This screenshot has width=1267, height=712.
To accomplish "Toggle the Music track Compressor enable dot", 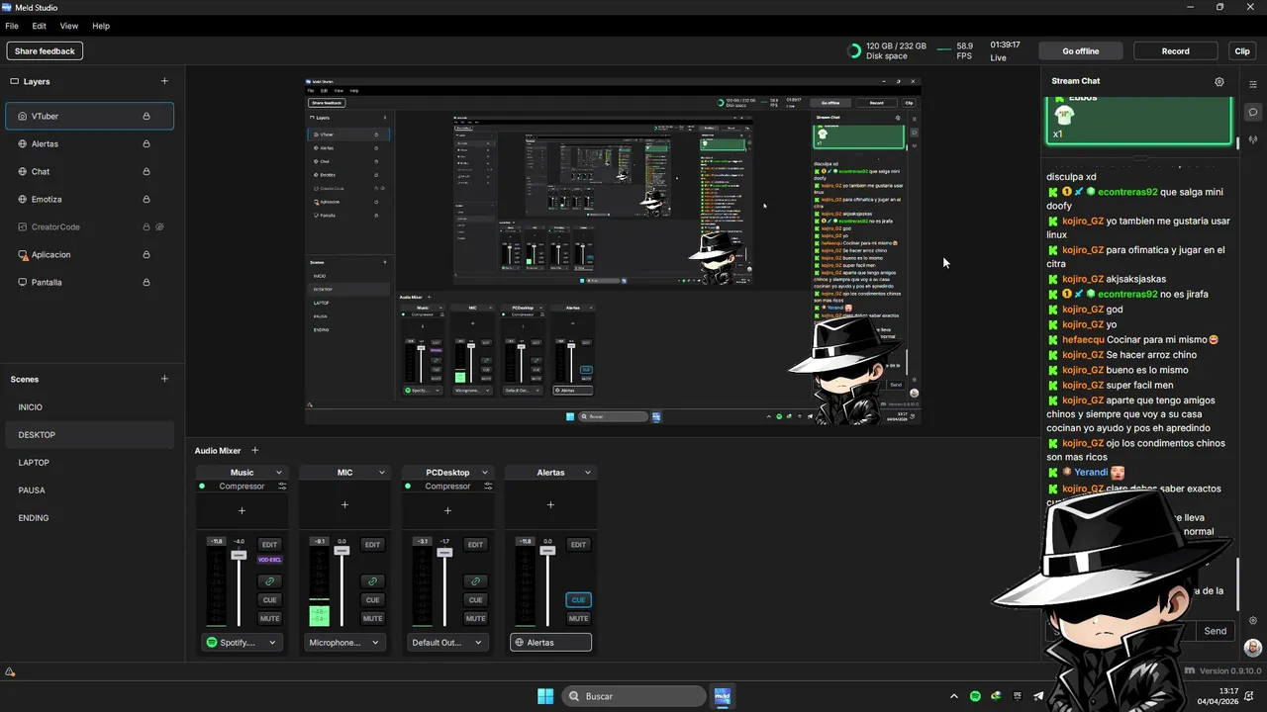I will tap(202, 487).
